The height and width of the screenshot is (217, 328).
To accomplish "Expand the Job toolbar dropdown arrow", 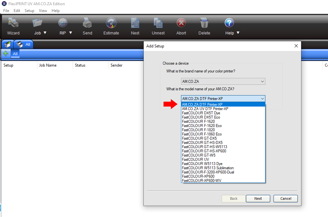I will coord(45,33).
